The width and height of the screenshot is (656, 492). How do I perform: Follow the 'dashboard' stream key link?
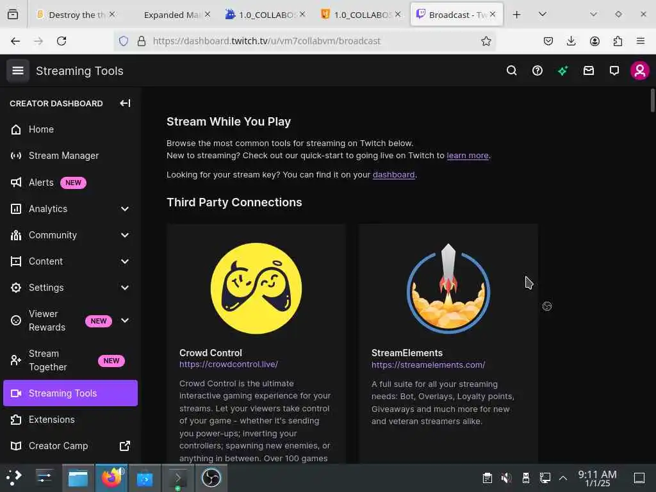pos(394,174)
